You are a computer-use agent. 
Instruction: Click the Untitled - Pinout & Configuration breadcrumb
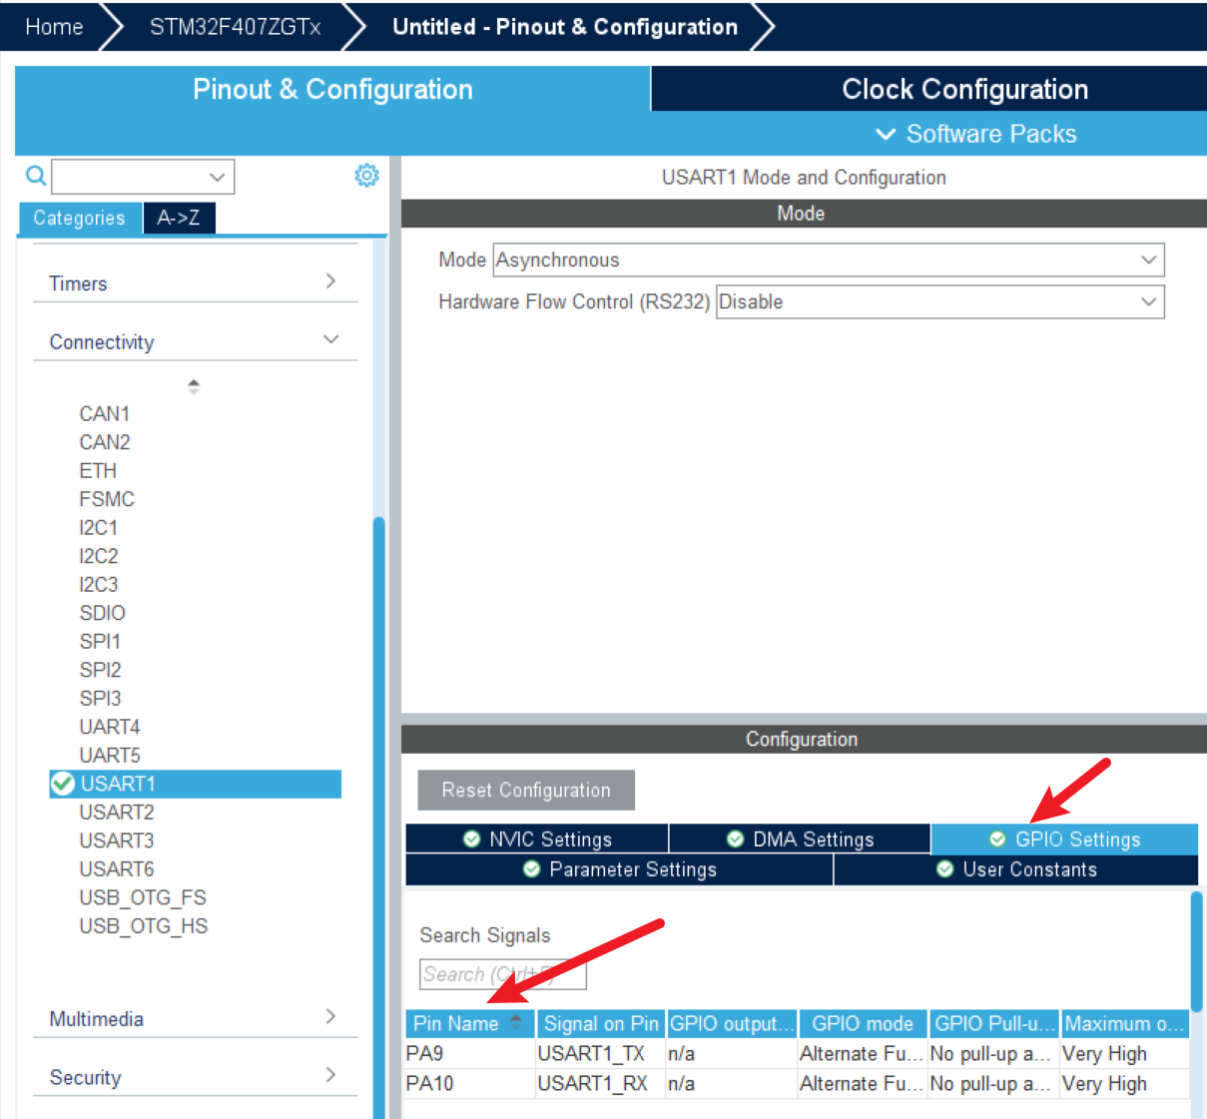[x=565, y=27]
